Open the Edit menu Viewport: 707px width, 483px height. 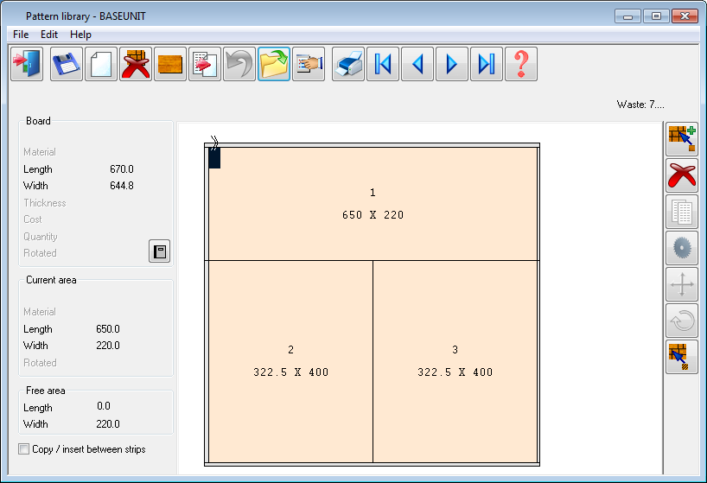point(49,35)
